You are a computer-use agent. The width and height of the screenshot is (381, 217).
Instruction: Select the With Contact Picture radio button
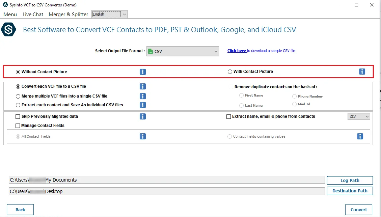pos(230,72)
